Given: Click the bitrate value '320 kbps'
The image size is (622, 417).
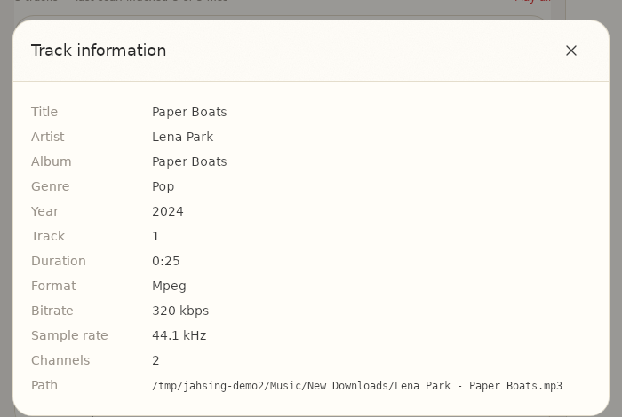Looking at the screenshot, I should point(180,311).
